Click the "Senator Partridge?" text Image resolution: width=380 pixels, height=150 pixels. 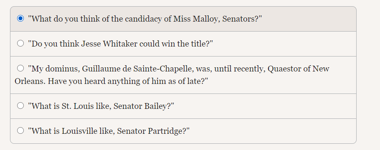click(155, 131)
